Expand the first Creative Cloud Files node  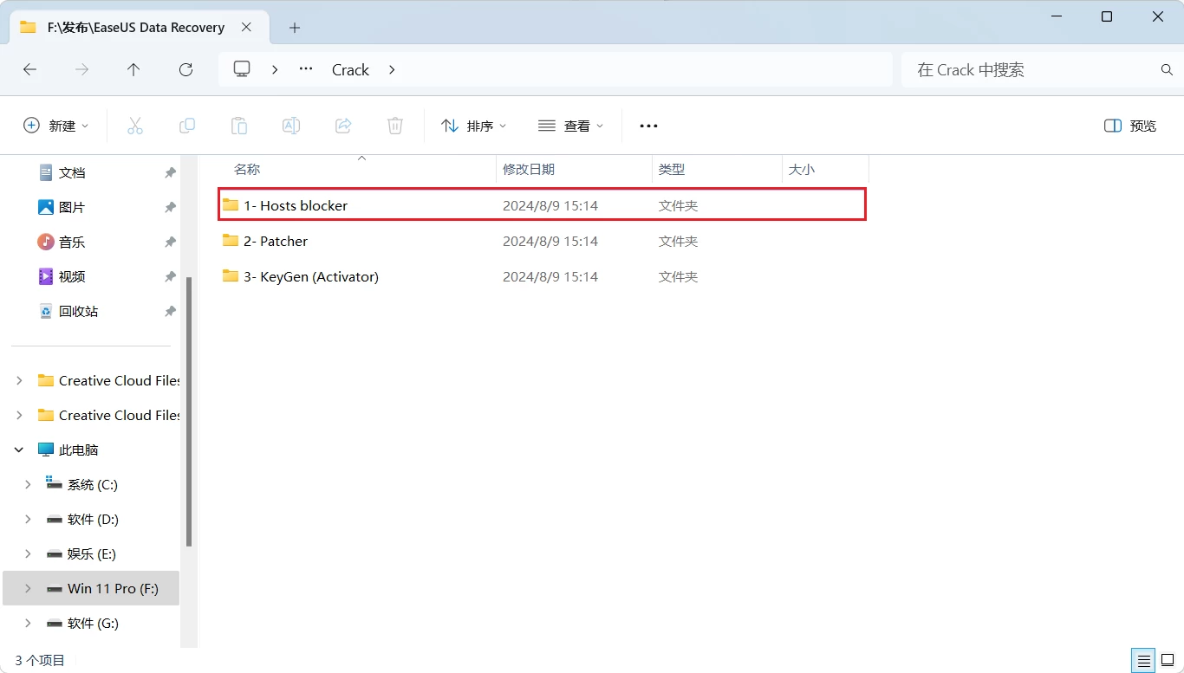(19, 381)
